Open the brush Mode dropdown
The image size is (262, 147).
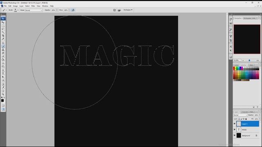click(x=34, y=10)
